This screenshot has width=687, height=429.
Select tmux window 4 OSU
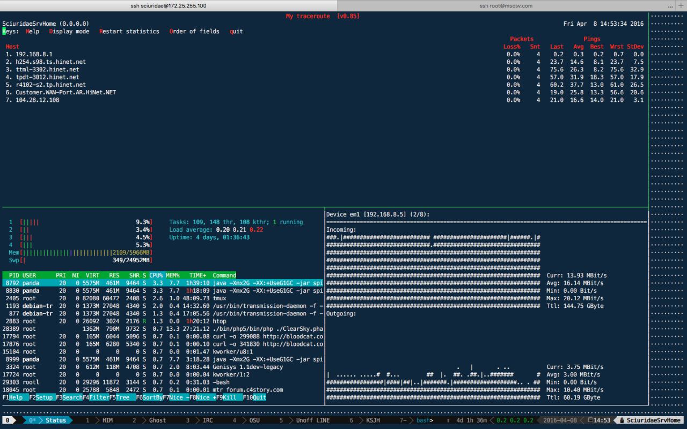(x=247, y=420)
